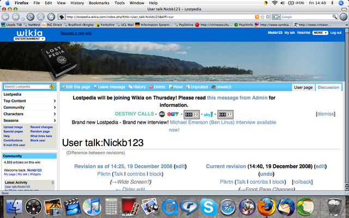This screenshot has width=349, height=218.
Task: Click the stop loading button
Action: tap(41, 17)
